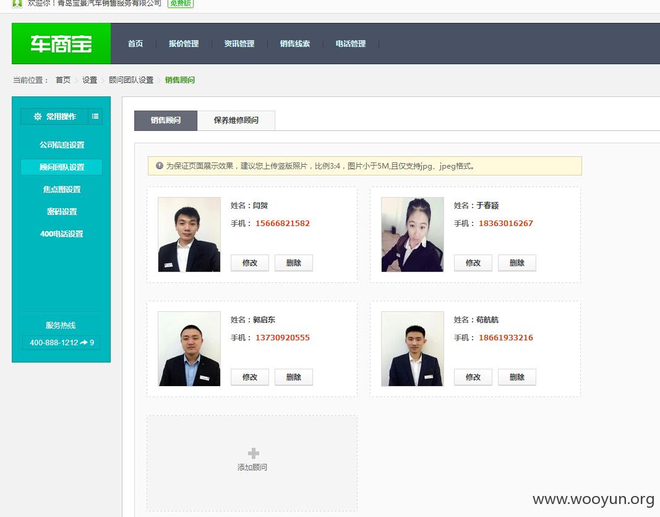The height and width of the screenshot is (517, 660).
Task: Click the plus icon to add advisor
Action: click(x=254, y=453)
